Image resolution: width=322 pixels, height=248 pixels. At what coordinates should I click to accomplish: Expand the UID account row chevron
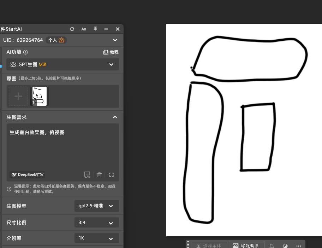[x=115, y=40]
